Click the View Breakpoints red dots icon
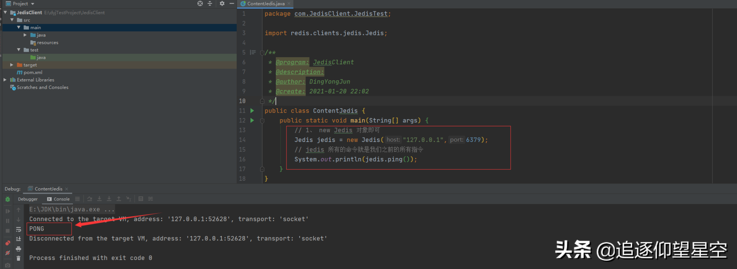737x269 pixels. (7, 243)
